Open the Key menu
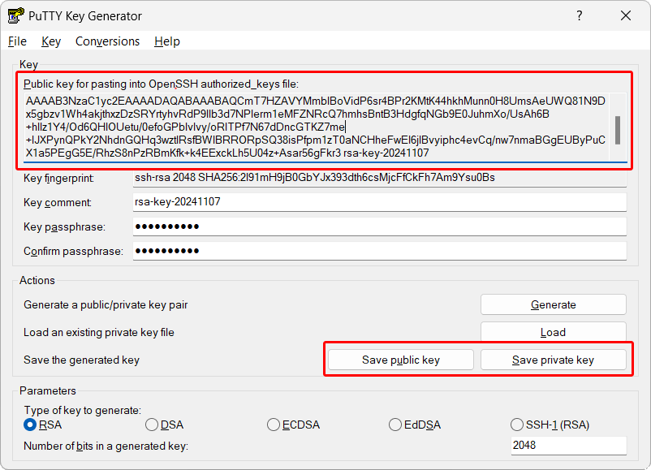The width and height of the screenshot is (651, 470). pos(51,41)
